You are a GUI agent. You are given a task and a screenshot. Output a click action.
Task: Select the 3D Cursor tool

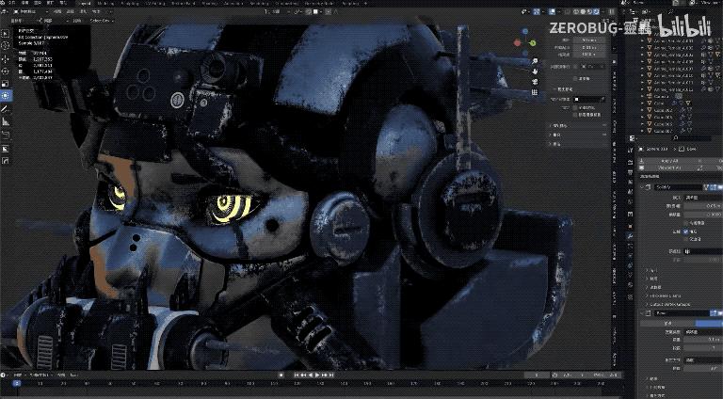(x=6, y=45)
